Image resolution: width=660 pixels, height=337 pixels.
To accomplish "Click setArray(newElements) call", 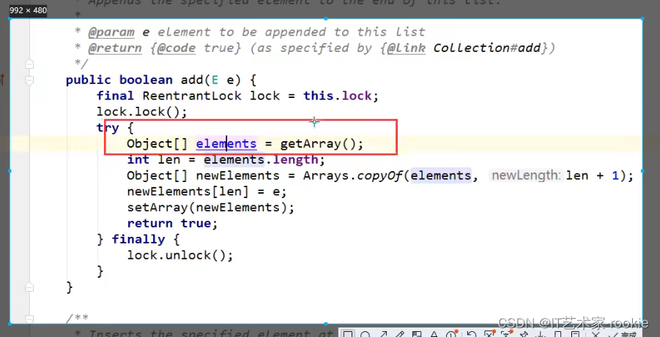I will [210, 208].
